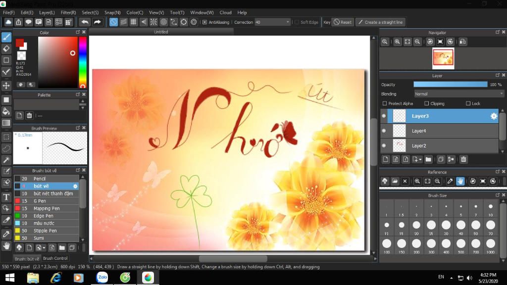
Task: Hide Layer3 using its visibility dot
Action: click(x=384, y=116)
